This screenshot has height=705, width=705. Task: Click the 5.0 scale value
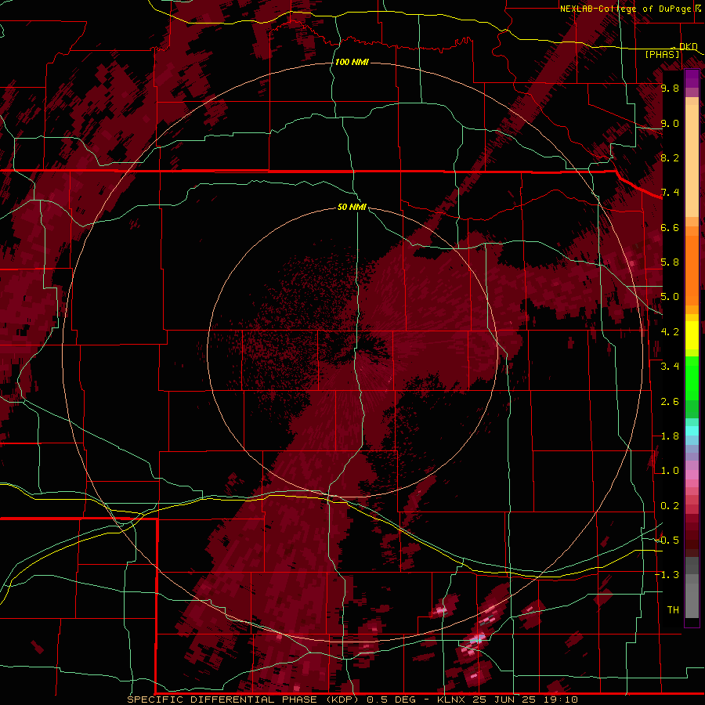pos(670,297)
